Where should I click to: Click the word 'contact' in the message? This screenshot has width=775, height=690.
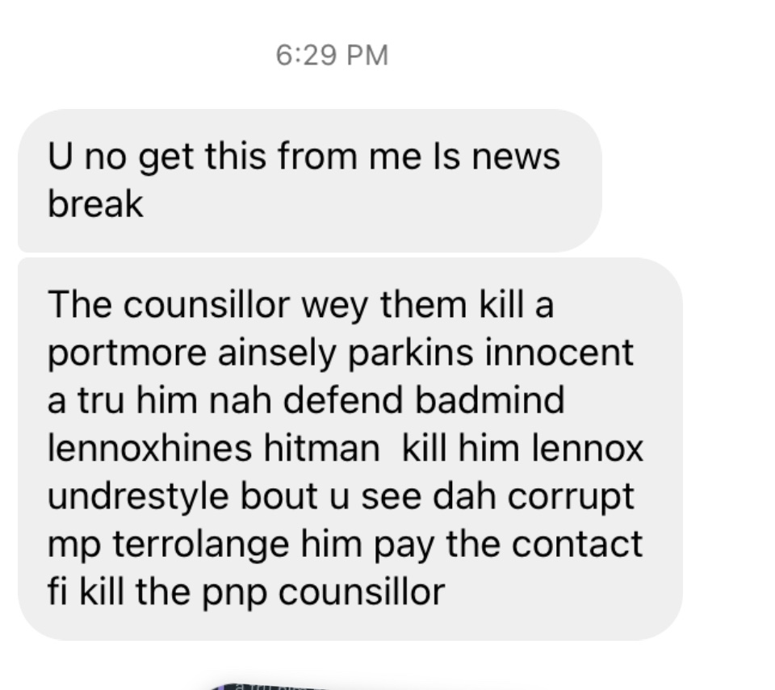click(576, 544)
